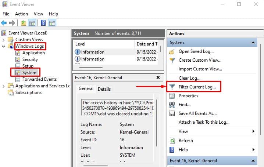Open the Help menu in menu bar
This screenshot has height=167, width=264.
pos(53,14)
